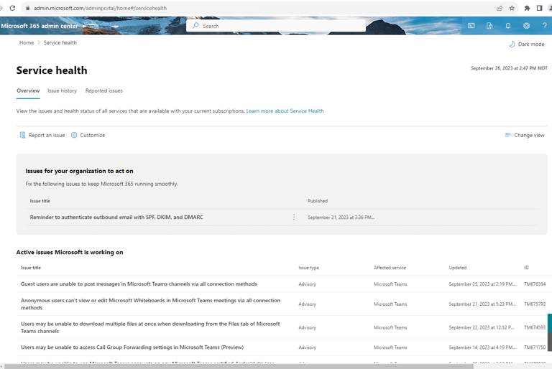Click the Advisory type for the Whiteboards issue

(x=308, y=304)
